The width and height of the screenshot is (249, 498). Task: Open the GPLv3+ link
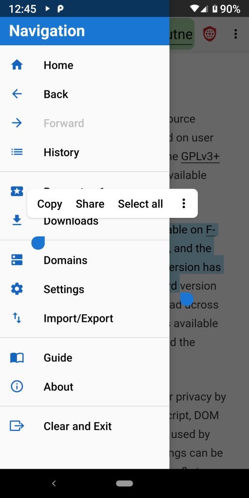(200, 157)
